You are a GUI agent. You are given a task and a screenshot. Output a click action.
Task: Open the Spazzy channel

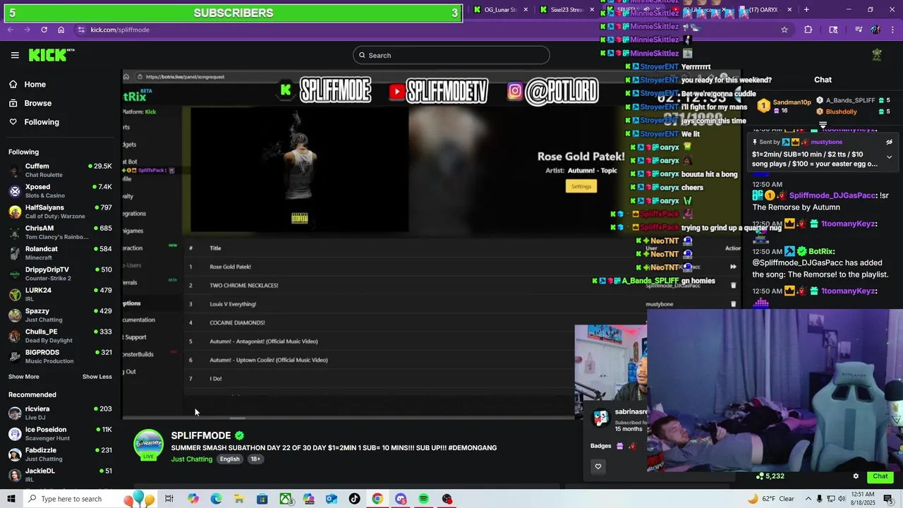pyautogui.click(x=60, y=315)
